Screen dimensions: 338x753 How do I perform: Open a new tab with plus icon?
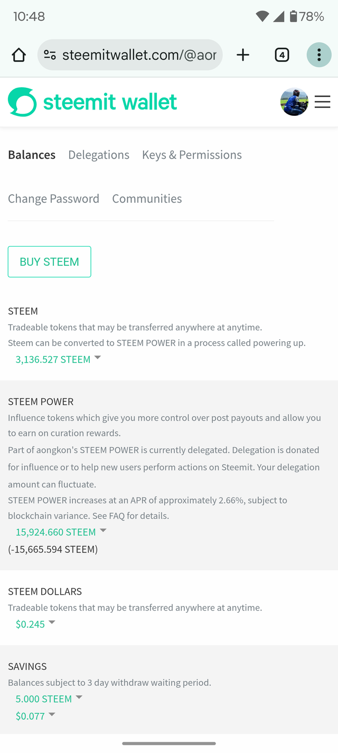coord(243,55)
